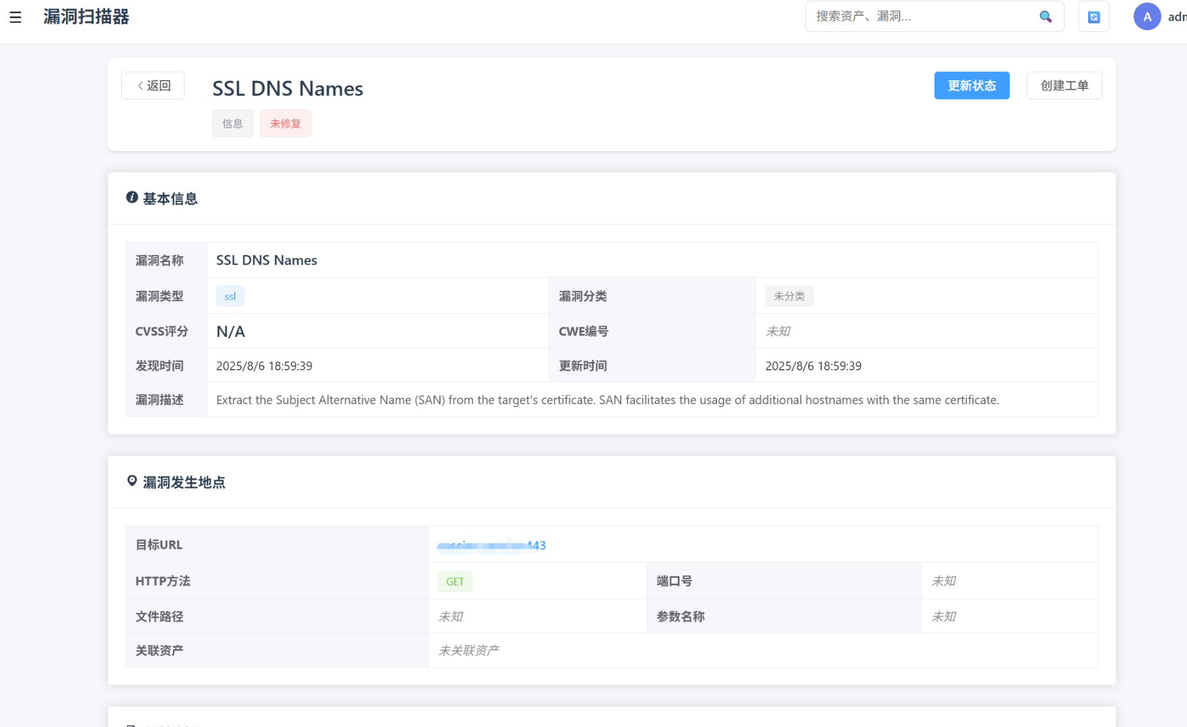Open the blurred target URL link
The image size is (1187, 727).
pos(491,545)
